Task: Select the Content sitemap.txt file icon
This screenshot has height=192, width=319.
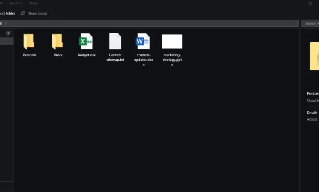Action: (115, 41)
